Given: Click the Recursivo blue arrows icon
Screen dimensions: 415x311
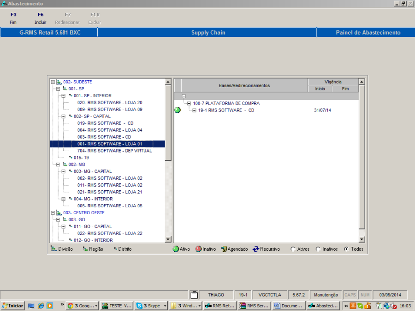Looking at the screenshot, I should [x=256, y=249].
